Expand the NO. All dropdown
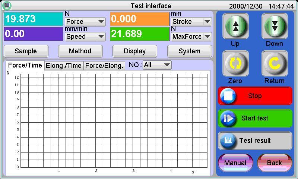The height and width of the screenshot is (179, 298). coord(167,65)
